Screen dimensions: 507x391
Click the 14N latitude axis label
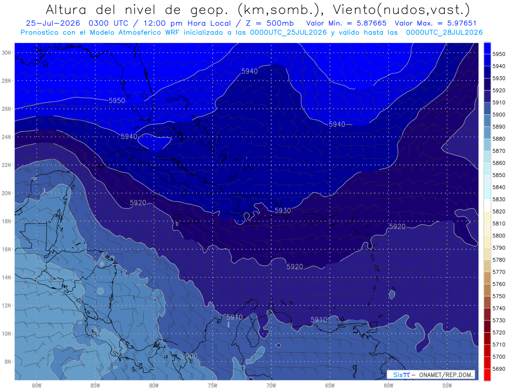click(x=6, y=277)
